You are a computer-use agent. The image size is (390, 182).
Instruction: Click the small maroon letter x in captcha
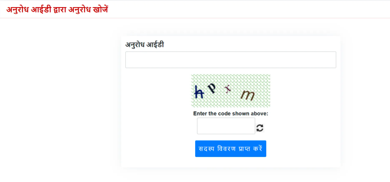(x=228, y=89)
